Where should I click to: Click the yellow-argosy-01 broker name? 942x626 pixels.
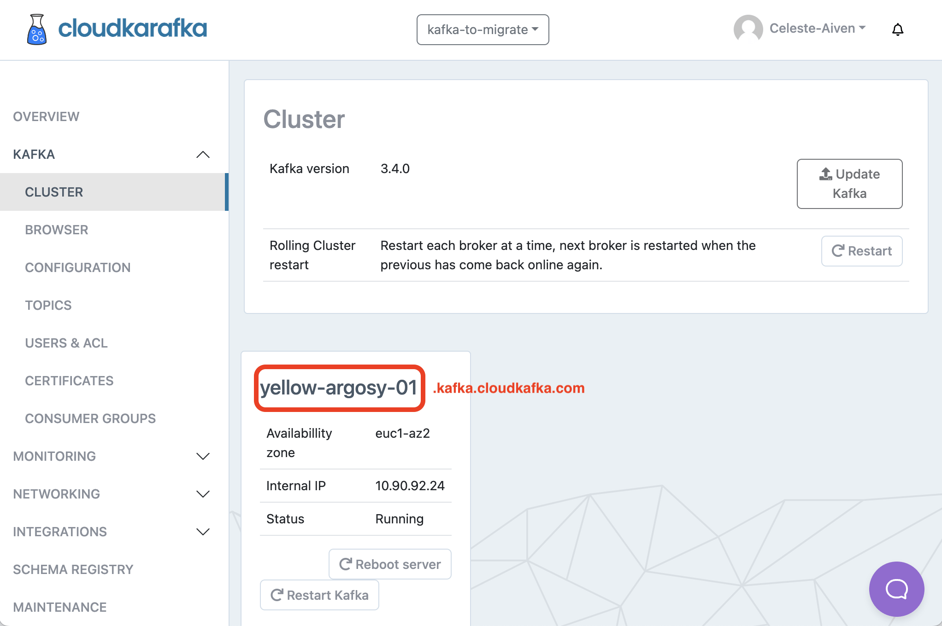339,388
